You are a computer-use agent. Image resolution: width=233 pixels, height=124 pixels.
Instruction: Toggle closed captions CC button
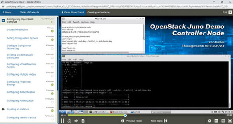pos(216,121)
